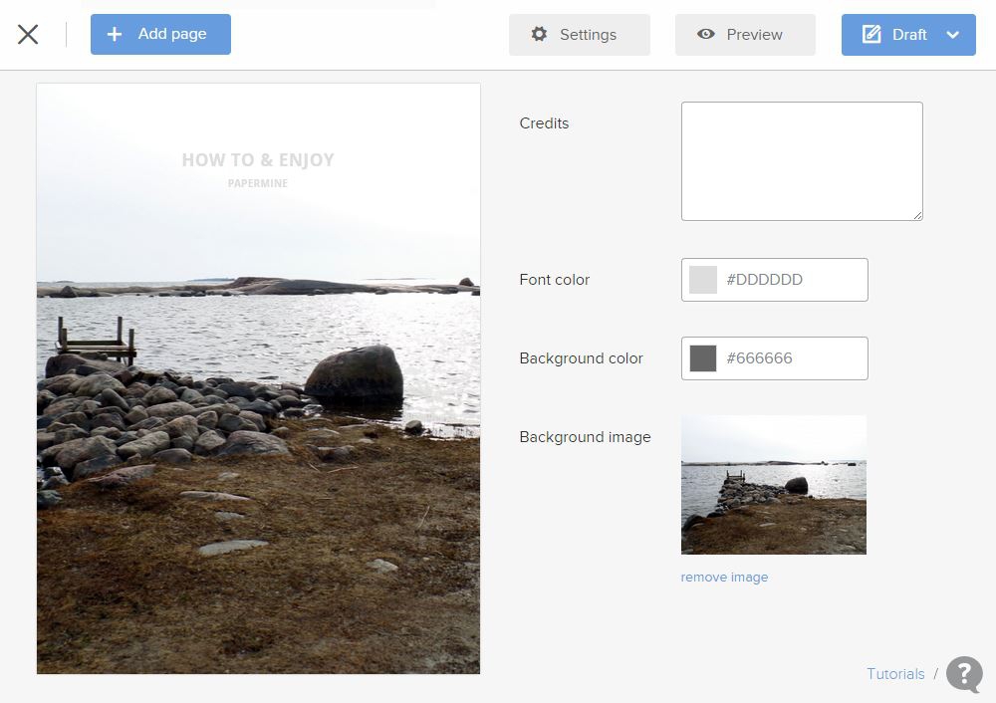Open the help question mark bubble
Screen dimensions: 996x703
click(x=963, y=674)
